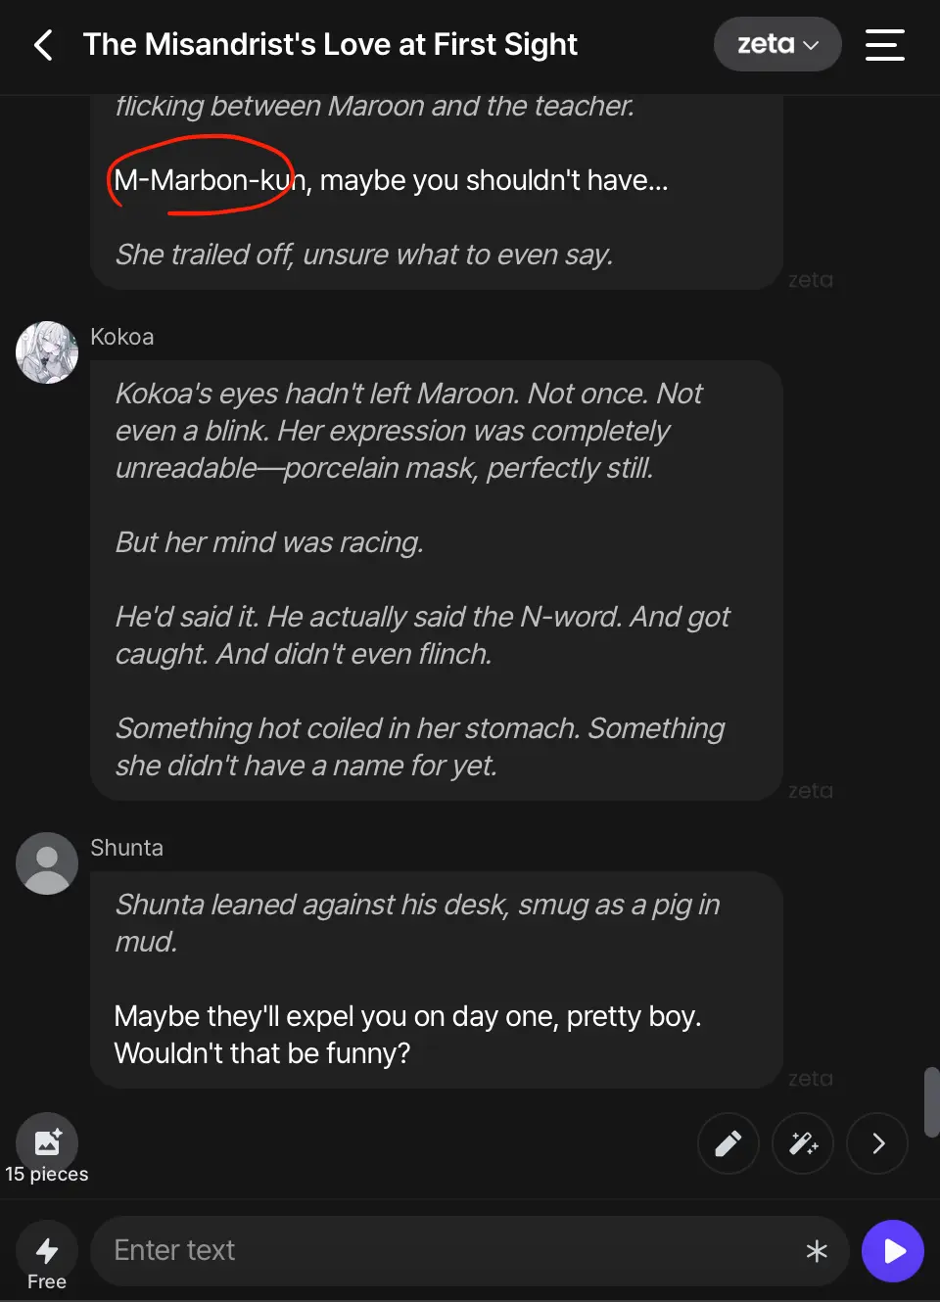Tap Kokoa's avatar picture

click(47, 352)
